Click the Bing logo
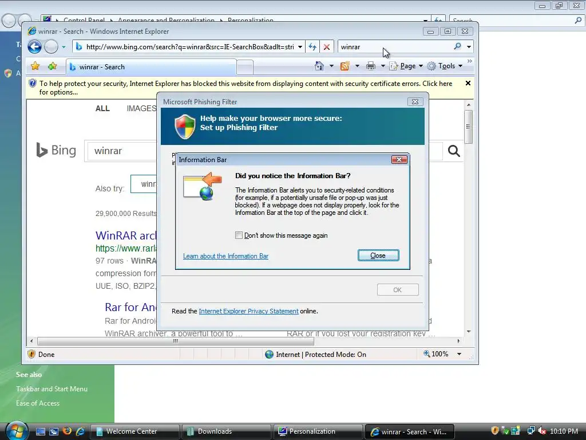The image size is (586, 440). point(56,151)
